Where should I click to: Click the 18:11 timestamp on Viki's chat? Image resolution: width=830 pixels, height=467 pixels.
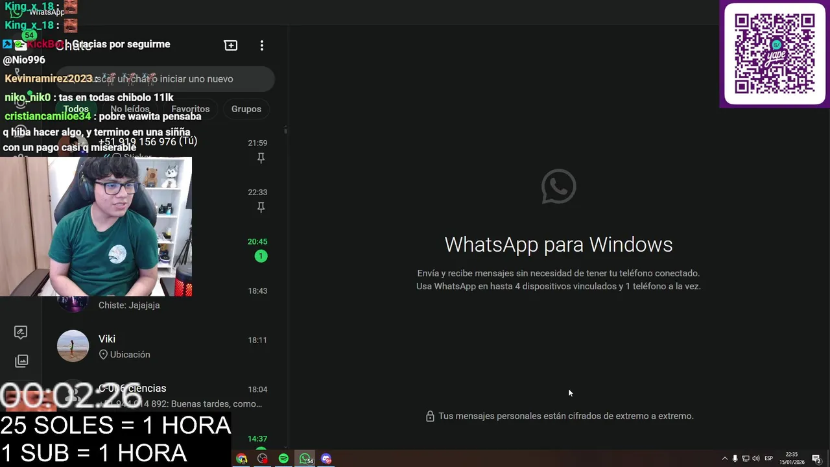click(x=257, y=340)
